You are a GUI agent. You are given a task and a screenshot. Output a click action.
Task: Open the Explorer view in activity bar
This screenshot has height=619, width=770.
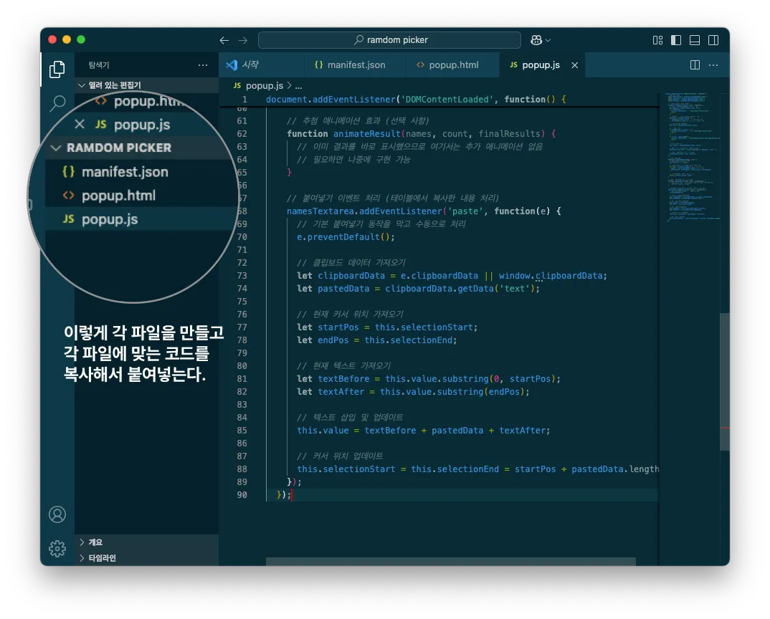coord(57,69)
